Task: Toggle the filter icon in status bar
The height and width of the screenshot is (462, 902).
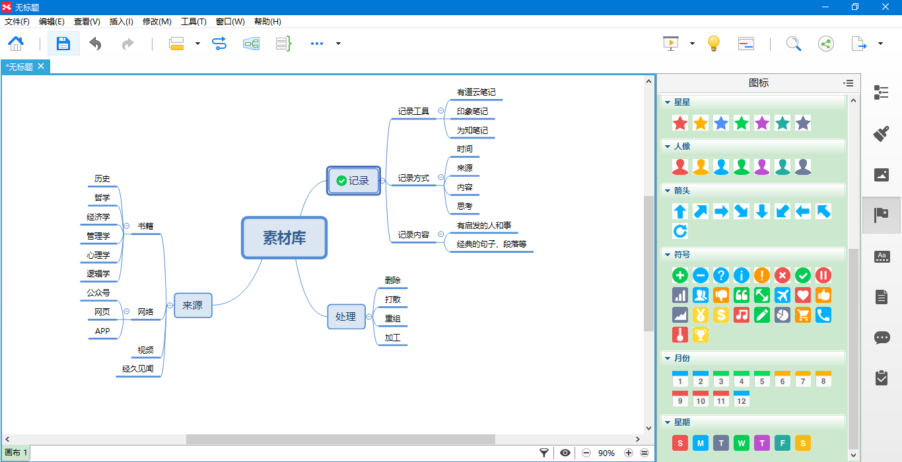Action: tap(544, 453)
